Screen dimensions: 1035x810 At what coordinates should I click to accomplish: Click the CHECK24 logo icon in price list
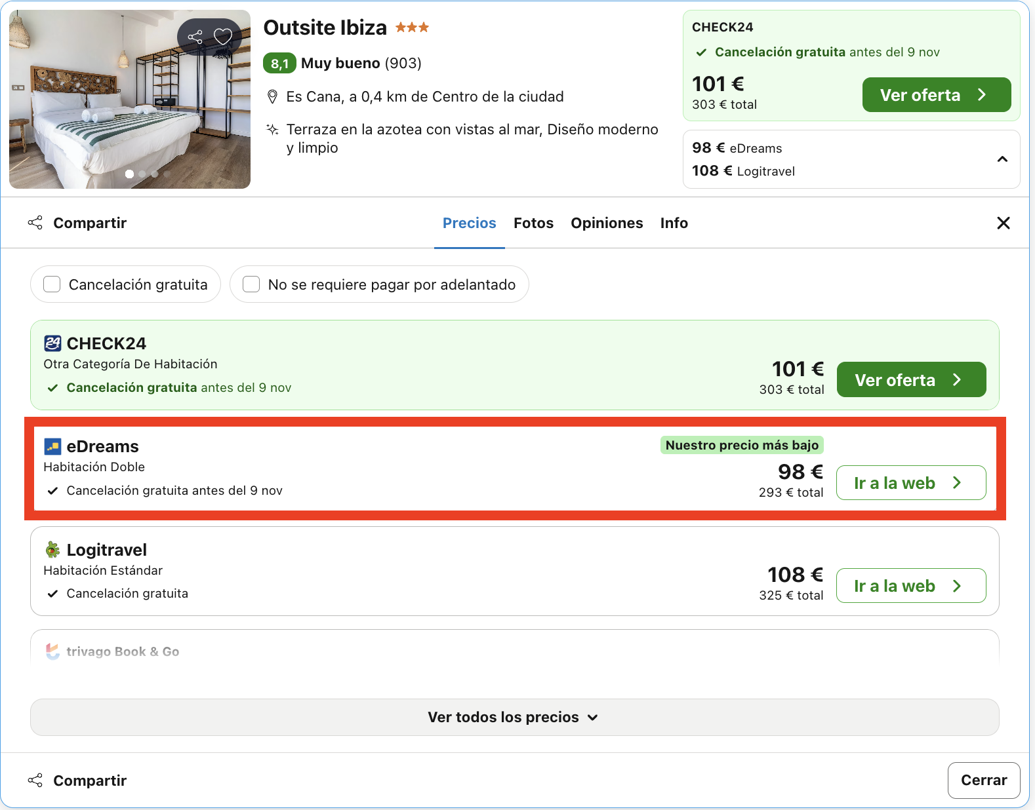pos(52,343)
